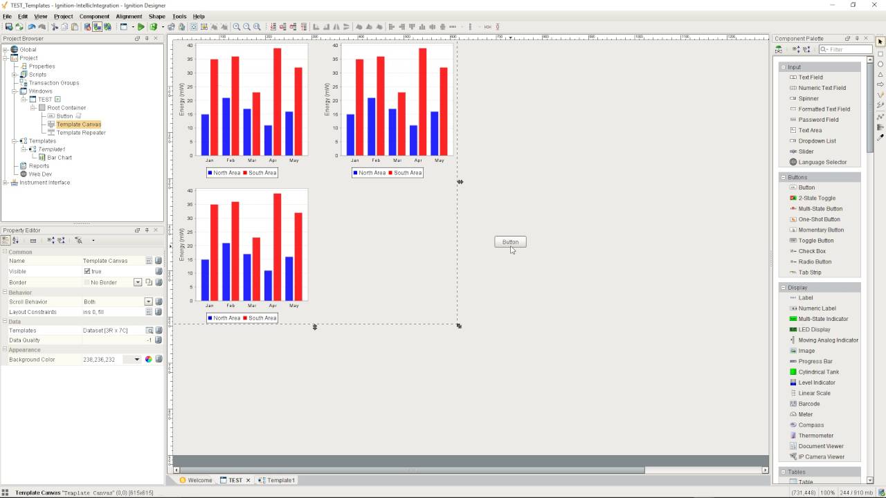Select the Gradient tool in shape toolbar
The width and height of the screenshot is (886, 498).
(x=880, y=127)
